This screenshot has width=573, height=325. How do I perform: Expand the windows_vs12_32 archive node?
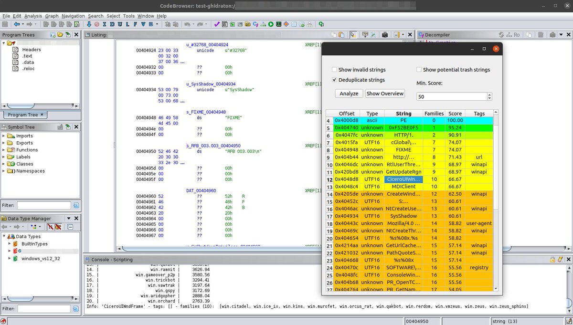(10, 258)
